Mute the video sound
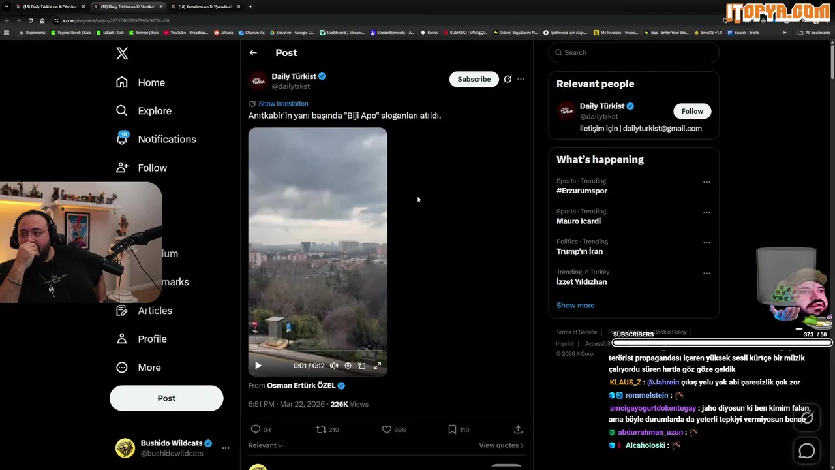Screen dimensions: 835x470 tap(334, 366)
